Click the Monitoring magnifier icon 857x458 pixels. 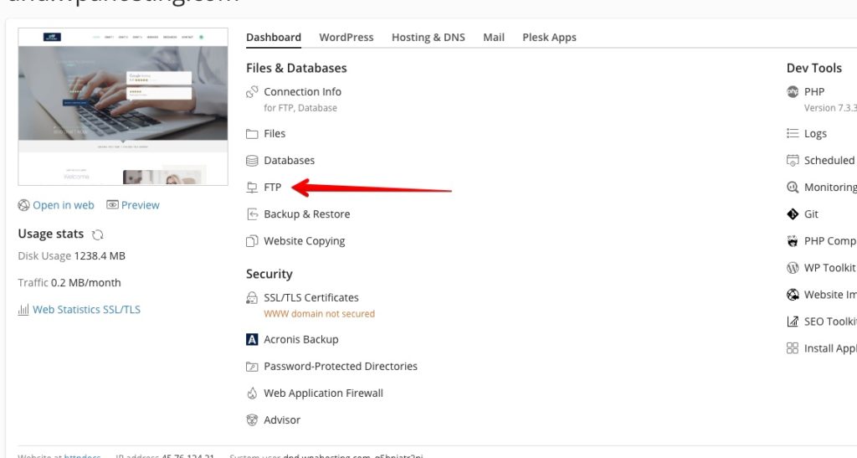pos(793,188)
